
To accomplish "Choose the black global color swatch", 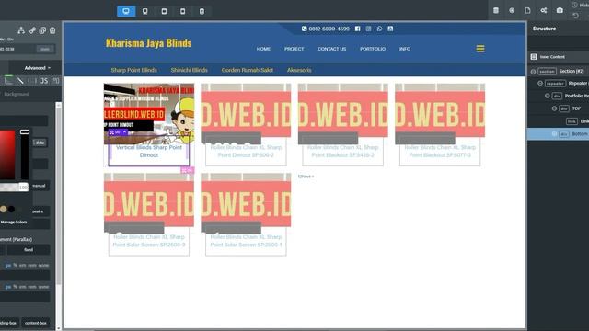I will coord(12,209).
